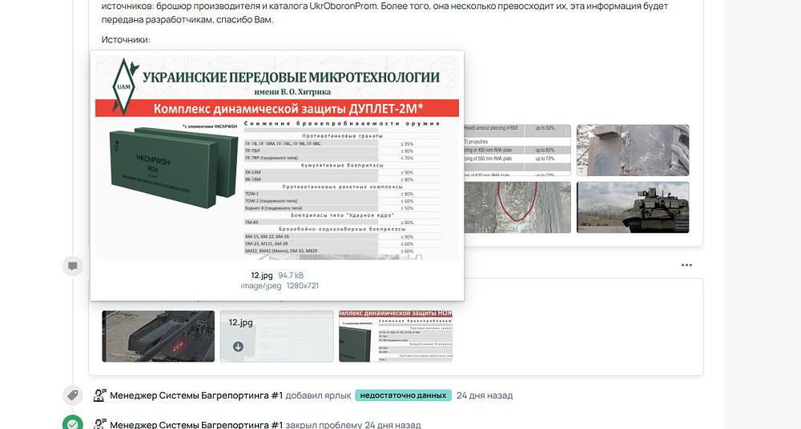Click the download arrow on 12.jpg attachment
The image size is (801, 429).
[238, 347]
